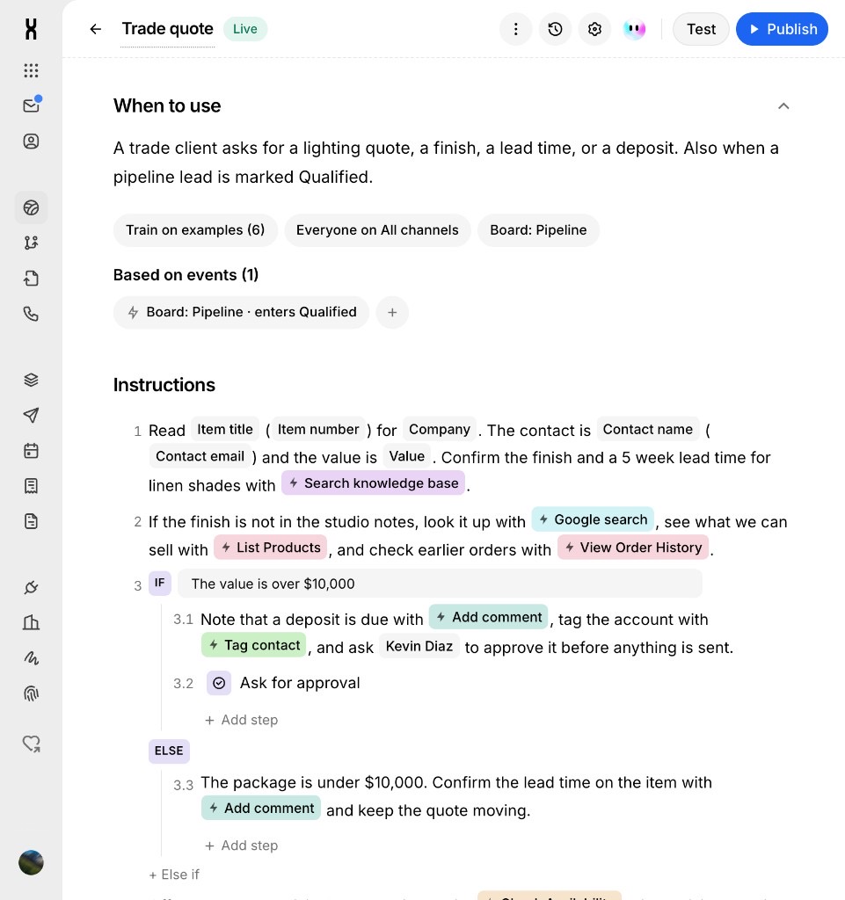
Task: Open the contacts person icon in sidebar
Action: [x=31, y=142]
